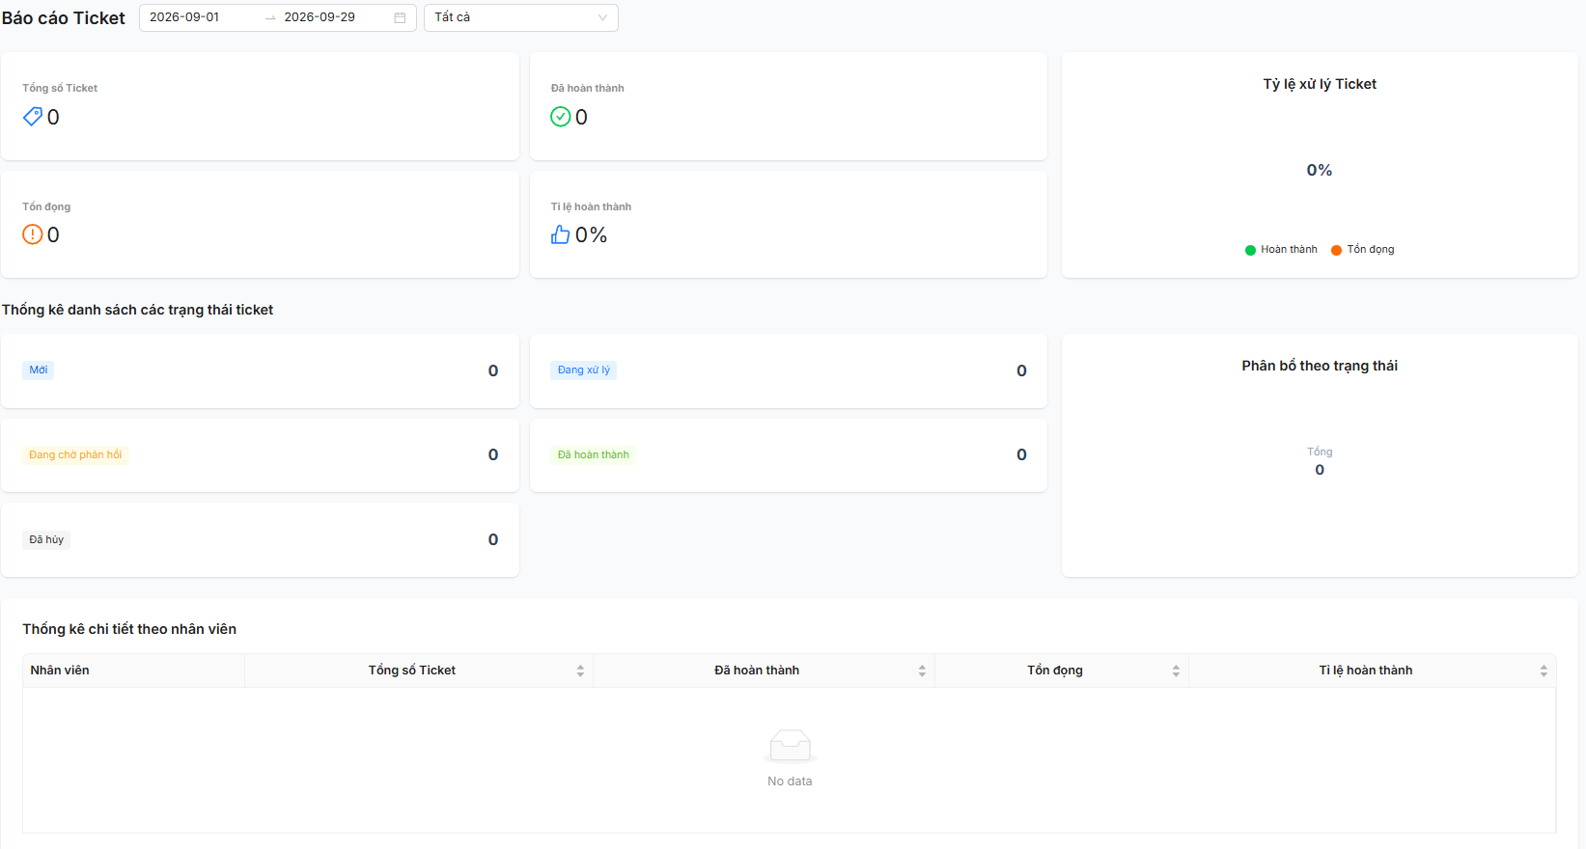Click Thống kê chi tiết theo nhân viên heading

pos(129,630)
